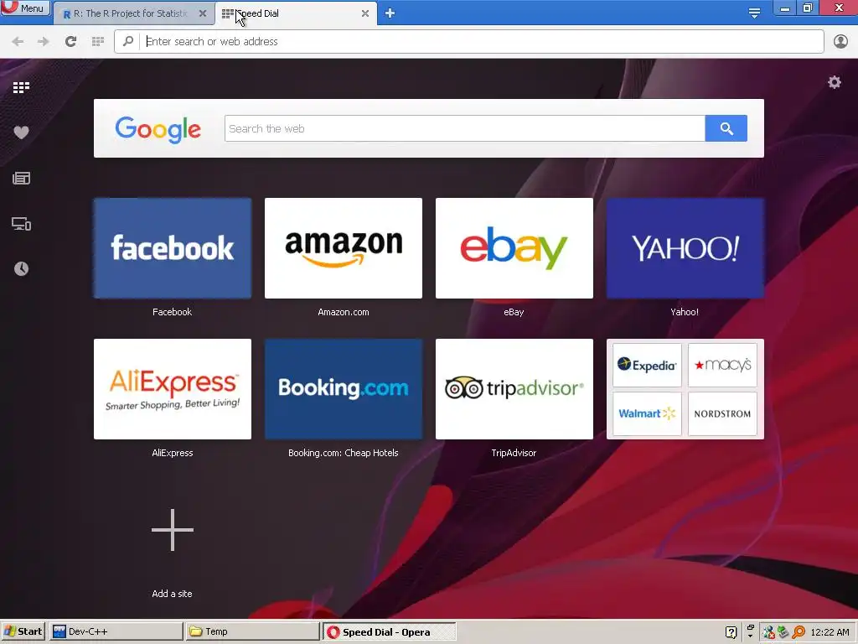This screenshot has width=858, height=644.
Task: Open the user account icon
Action: point(840,41)
